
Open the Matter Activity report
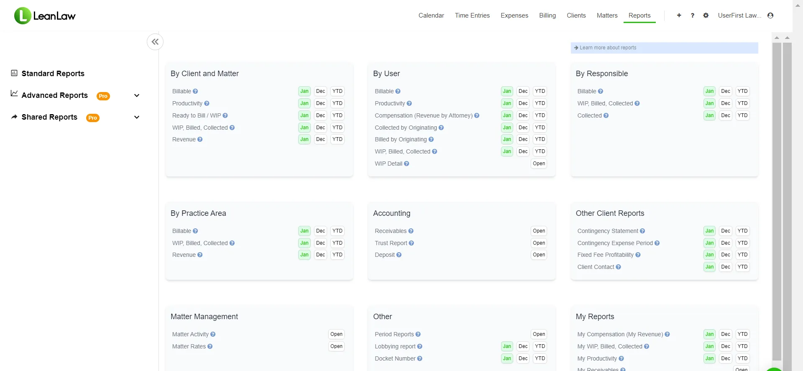(336, 334)
